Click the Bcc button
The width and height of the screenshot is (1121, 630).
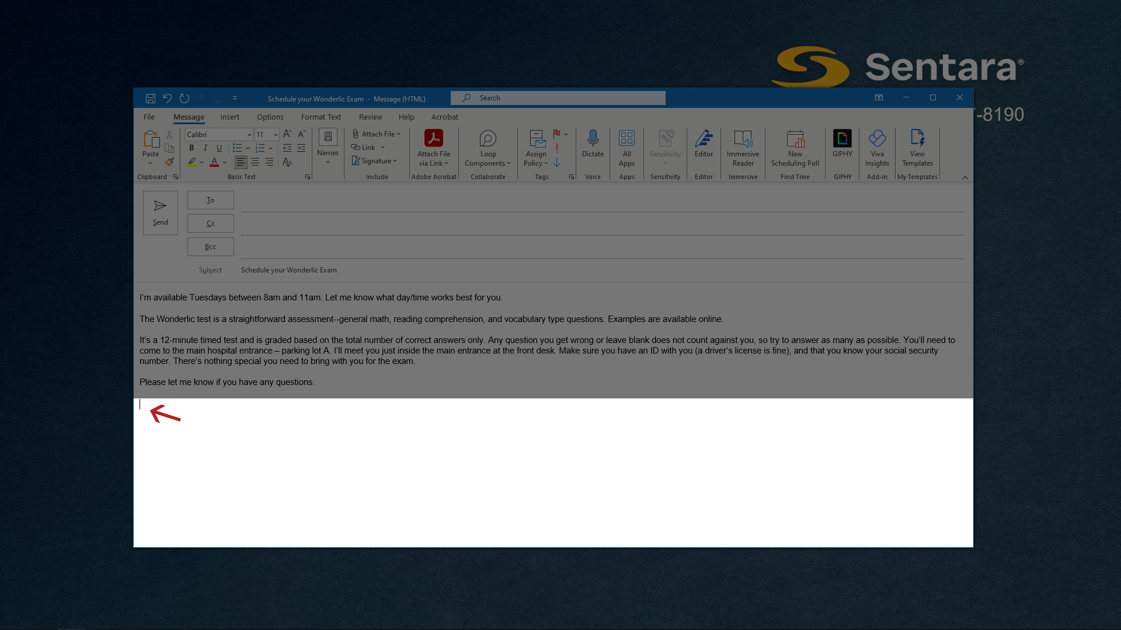(211, 247)
